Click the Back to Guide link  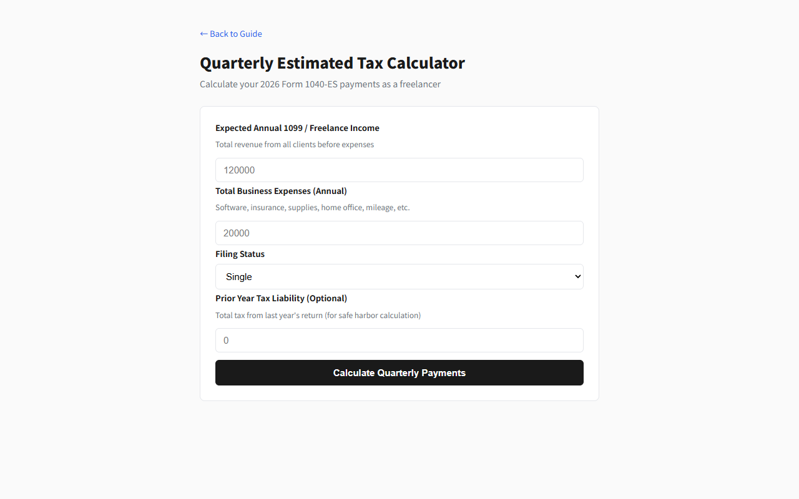(x=235, y=34)
